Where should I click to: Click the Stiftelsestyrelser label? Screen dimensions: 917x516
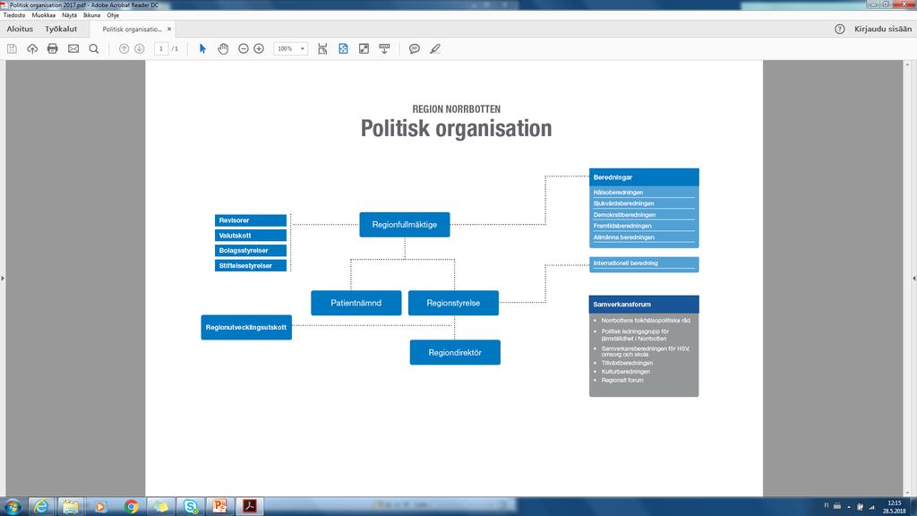point(251,265)
